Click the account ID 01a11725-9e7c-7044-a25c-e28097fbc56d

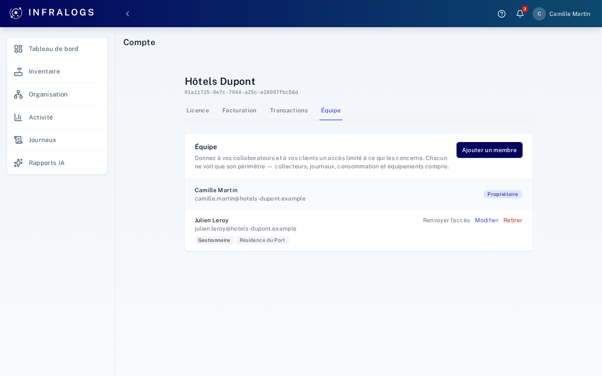click(241, 93)
